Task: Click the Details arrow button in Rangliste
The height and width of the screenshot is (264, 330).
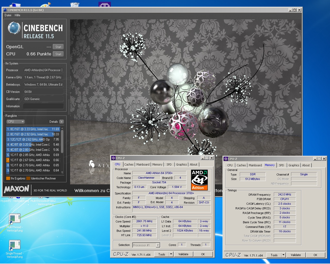Action: [x=61, y=122]
